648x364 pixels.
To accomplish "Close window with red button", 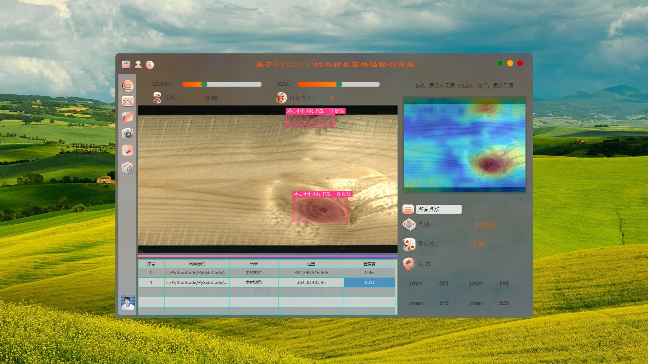I will tap(520, 63).
